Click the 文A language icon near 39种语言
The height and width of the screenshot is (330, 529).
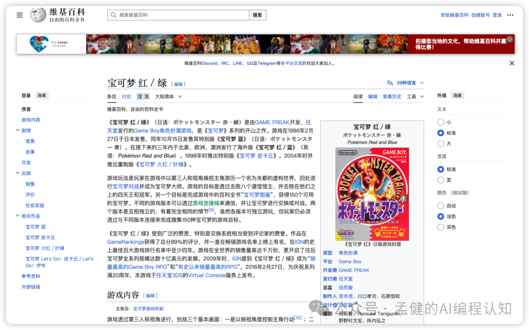[x=389, y=83]
